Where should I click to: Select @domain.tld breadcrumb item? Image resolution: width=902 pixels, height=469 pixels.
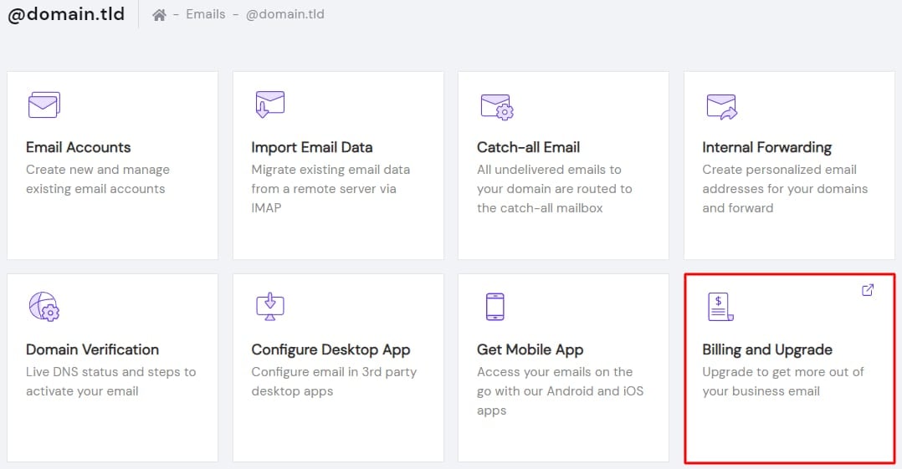click(284, 14)
